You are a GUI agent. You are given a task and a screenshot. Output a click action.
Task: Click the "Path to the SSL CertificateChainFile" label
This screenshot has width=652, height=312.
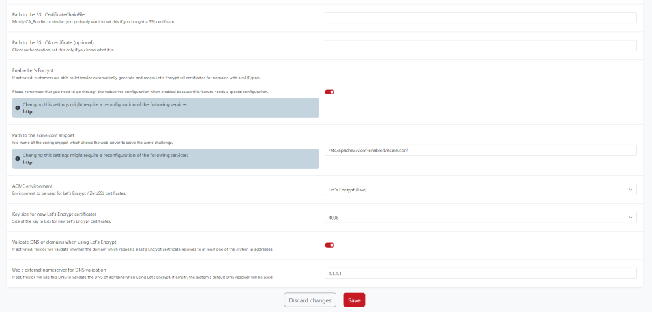pos(48,14)
